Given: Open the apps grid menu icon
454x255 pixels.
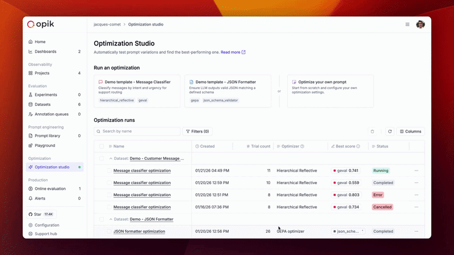Looking at the screenshot, I should coord(407,24).
